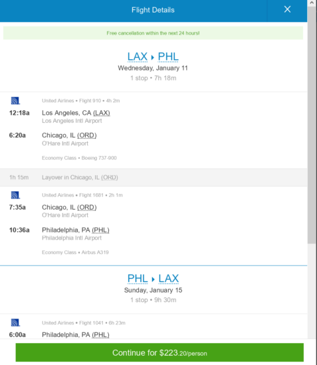Viewport: 317px width, 365px height.
Task: Click the LAX code in outbound header
Action: click(138, 56)
